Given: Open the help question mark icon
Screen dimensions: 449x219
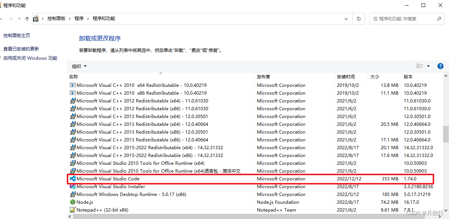Looking at the screenshot, I should tap(440, 66).
